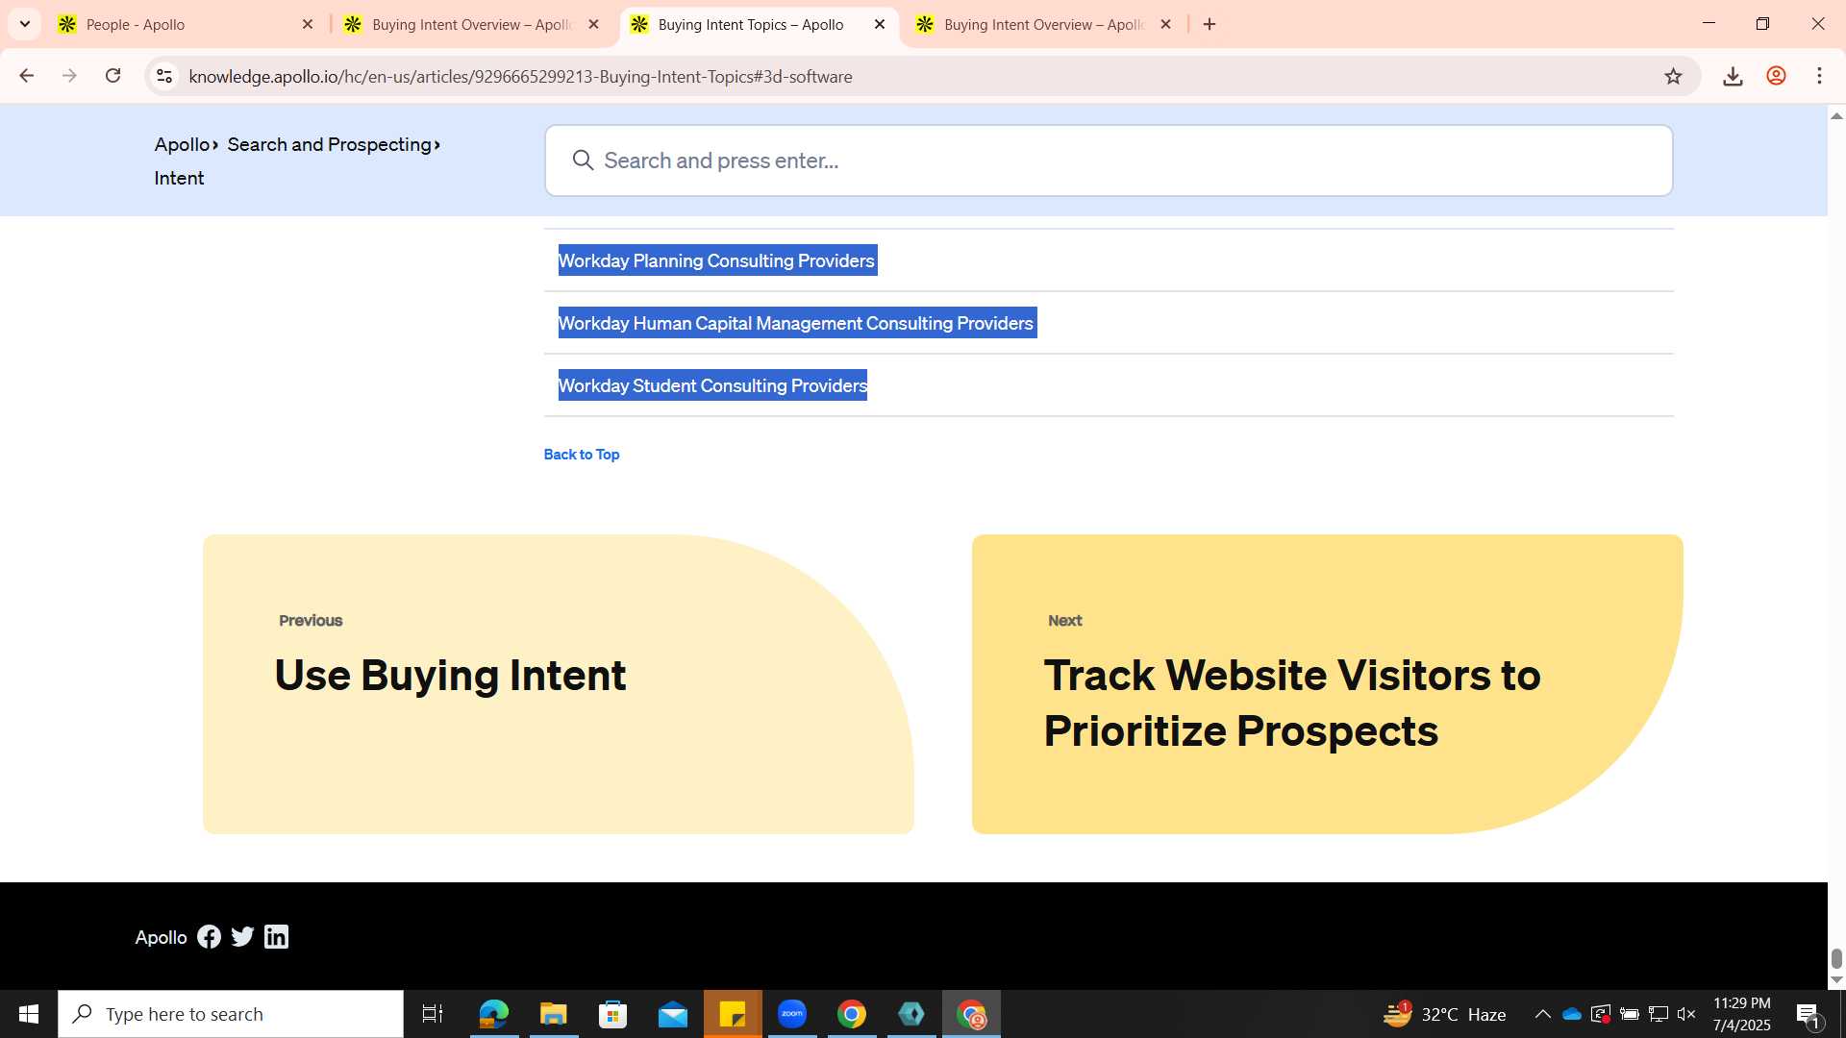Open the Intent breadcrumb link
The image size is (1846, 1038).
coord(179,178)
